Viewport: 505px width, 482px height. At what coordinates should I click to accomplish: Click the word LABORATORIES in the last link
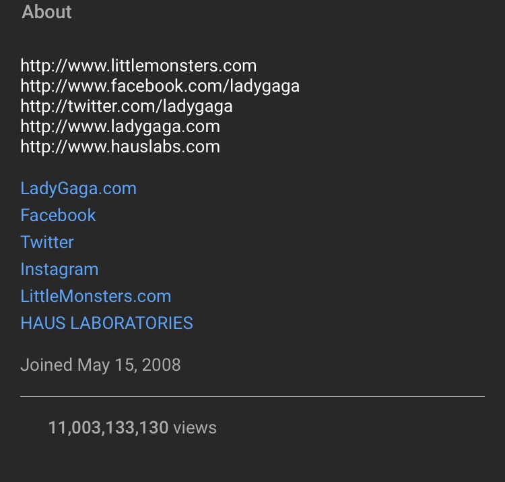click(131, 323)
